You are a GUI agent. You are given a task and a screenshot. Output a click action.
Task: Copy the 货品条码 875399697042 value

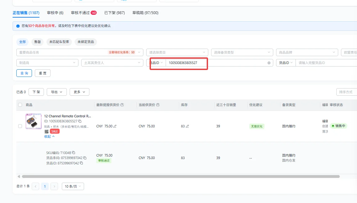[x=85, y=158]
